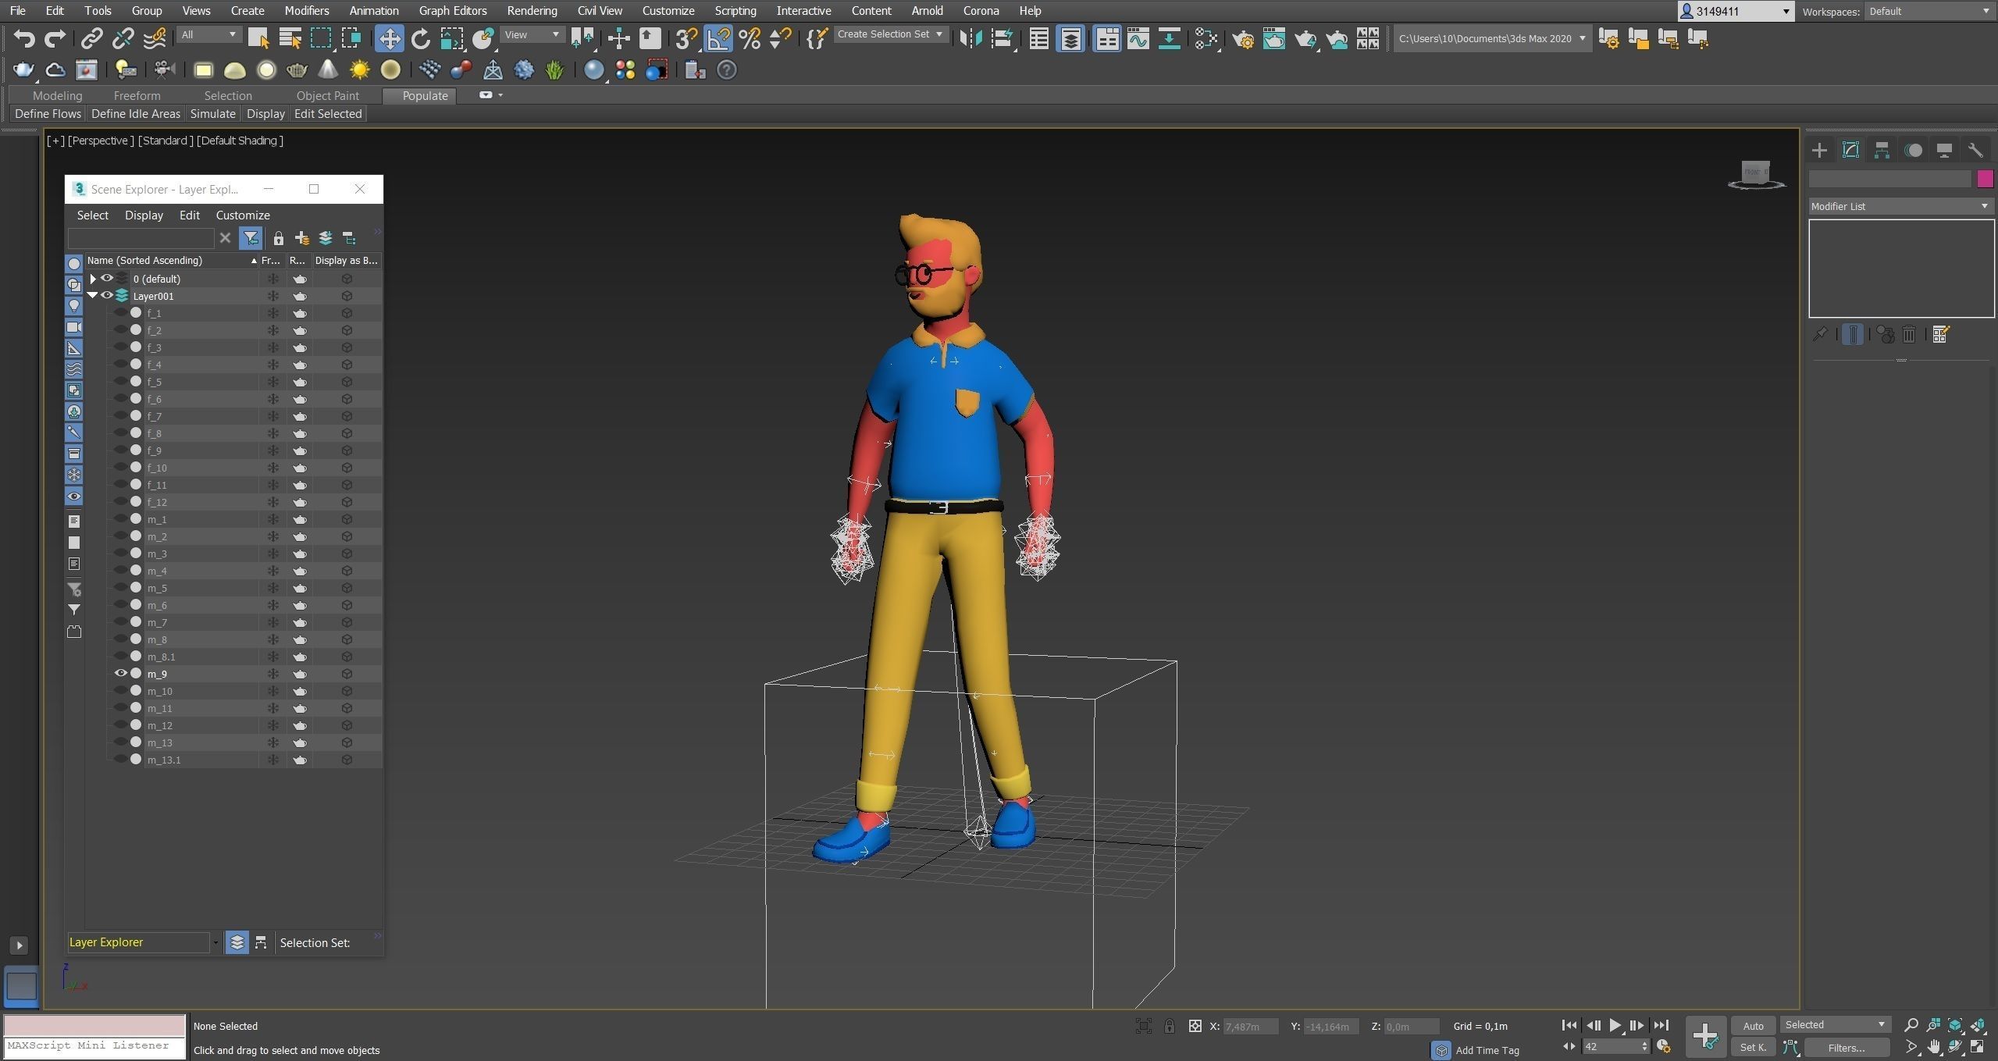Toggle Angle Snap in main toolbar
The image size is (1998, 1061).
point(718,38)
